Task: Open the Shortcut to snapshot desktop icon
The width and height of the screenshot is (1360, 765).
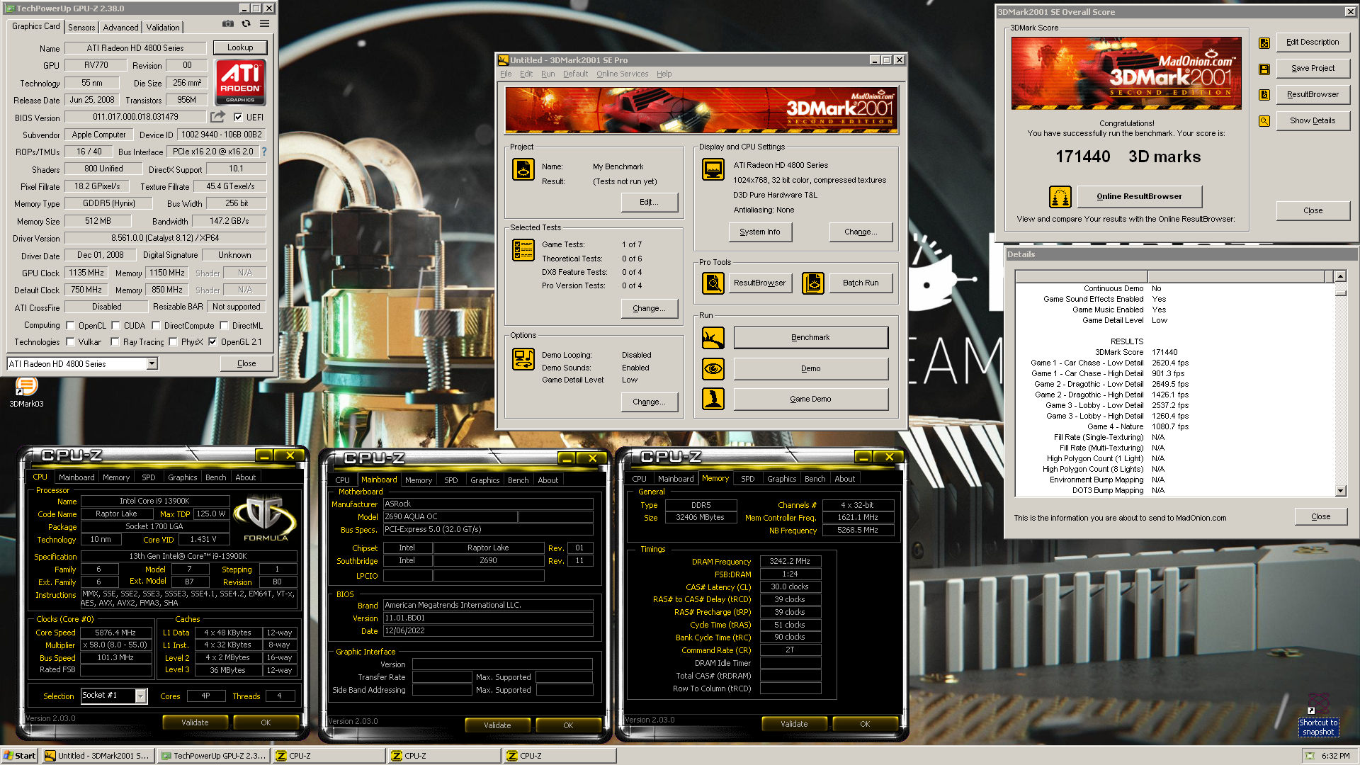Action: coord(1318,715)
